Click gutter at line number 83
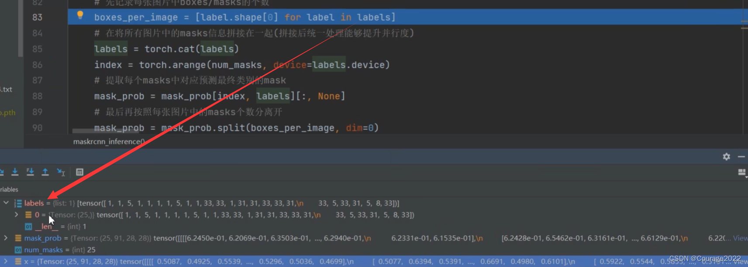Screen dimensions: 748x267 point(37,17)
